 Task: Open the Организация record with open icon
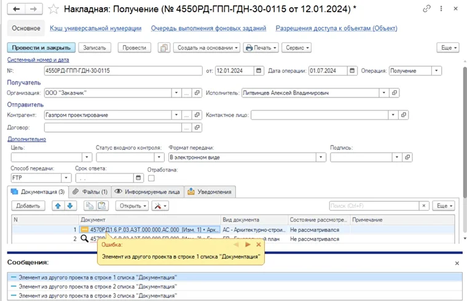pos(197,93)
